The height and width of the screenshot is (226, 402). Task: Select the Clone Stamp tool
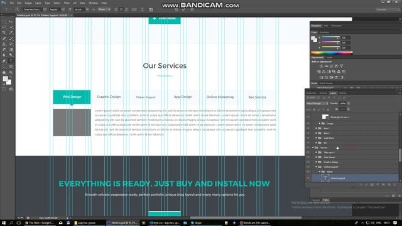point(4,44)
